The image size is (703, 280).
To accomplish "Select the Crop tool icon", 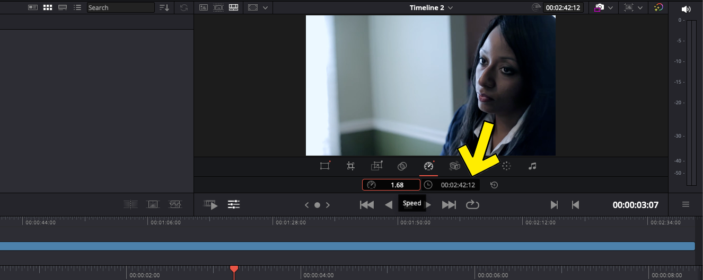I will click(x=350, y=166).
